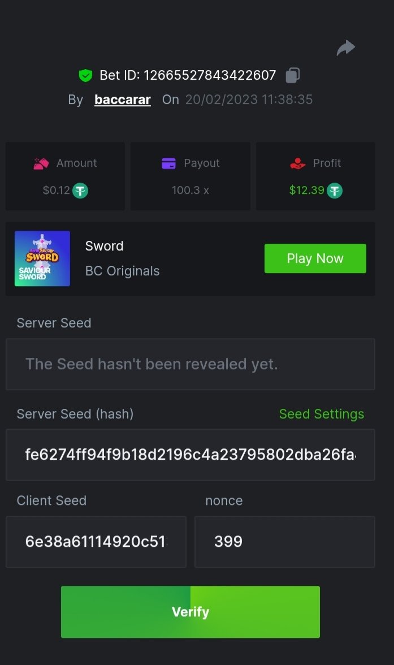Click the share arrow icon
Viewport: 394px width, 665px height.
pos(345,48)
